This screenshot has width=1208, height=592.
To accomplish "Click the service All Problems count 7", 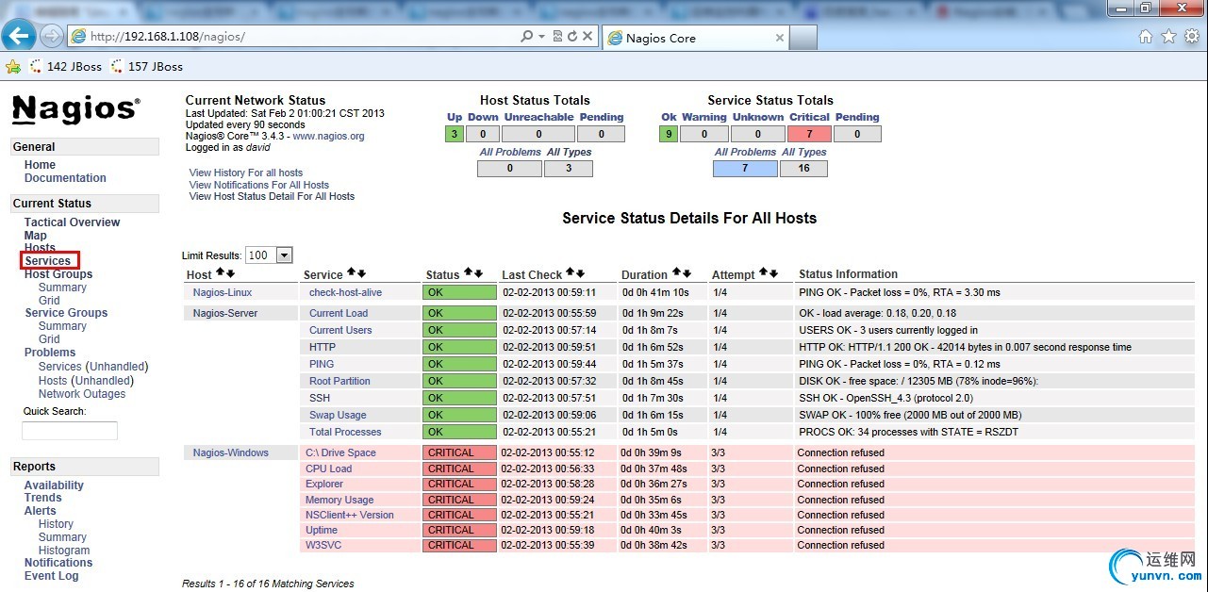I will point(745,169).
